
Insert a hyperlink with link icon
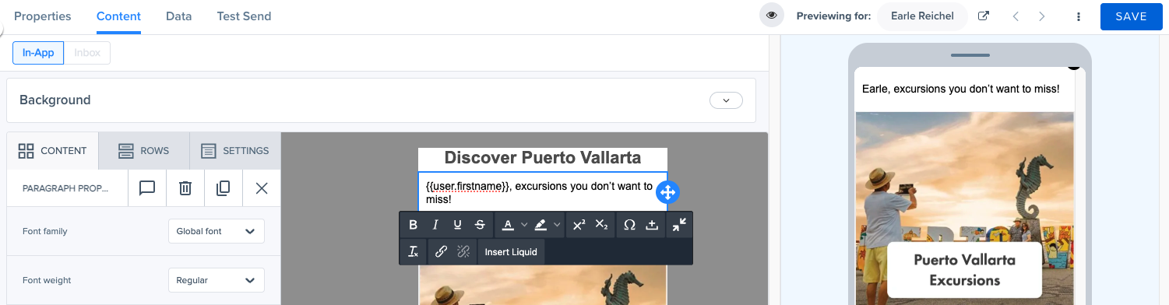click(x=441, y=251)
